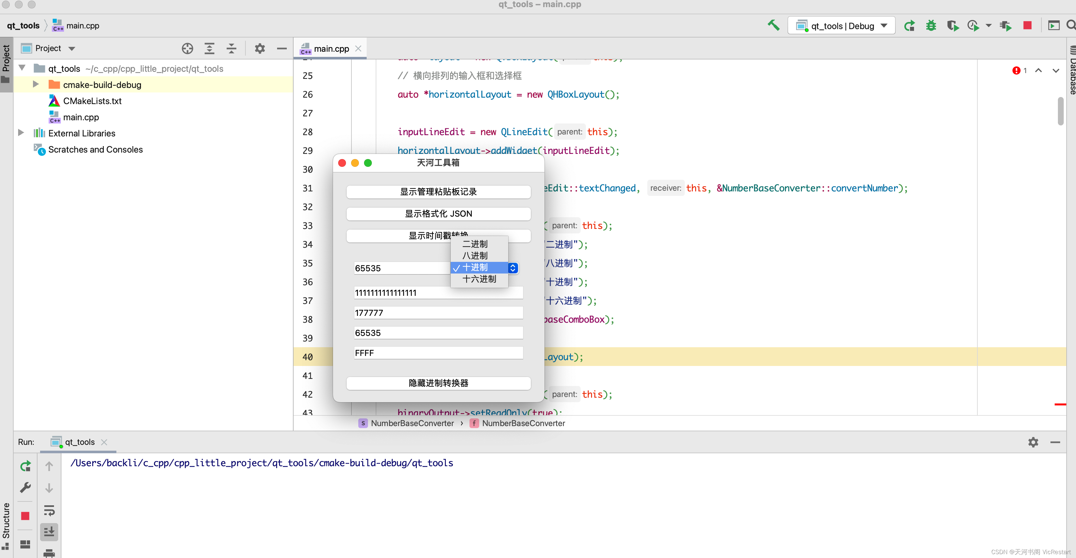The width and height of the screenshot is (1076, 558).
Task: Close the qt_tools run tab
Action: point(104,442)
